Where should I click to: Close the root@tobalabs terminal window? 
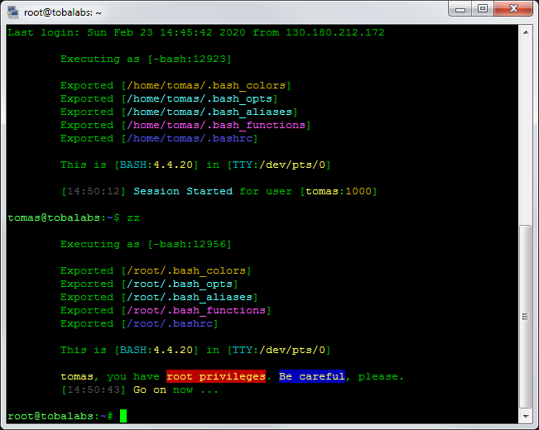pos(513,9)
